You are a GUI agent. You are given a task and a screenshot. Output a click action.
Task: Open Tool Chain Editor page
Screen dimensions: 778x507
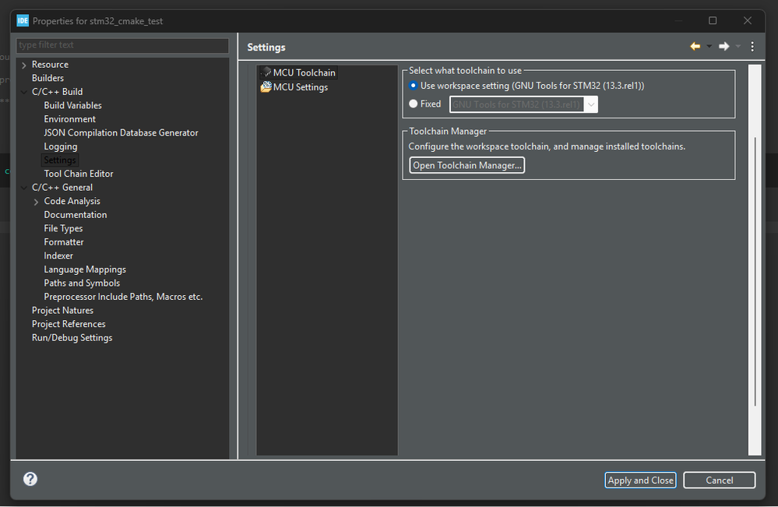(x=79, y=174)
